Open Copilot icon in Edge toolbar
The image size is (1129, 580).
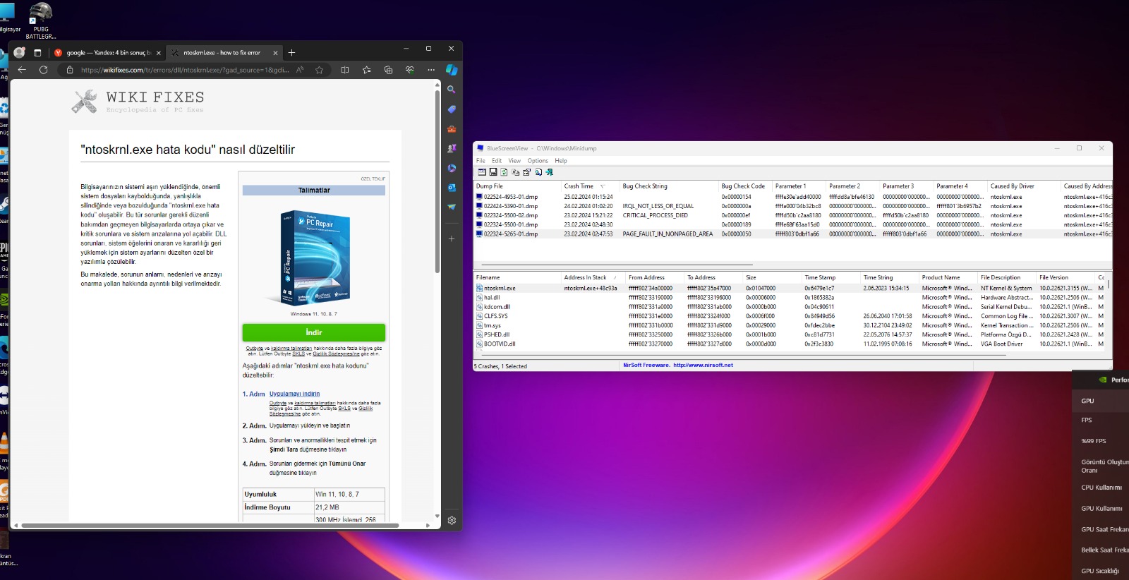[452, 70]
